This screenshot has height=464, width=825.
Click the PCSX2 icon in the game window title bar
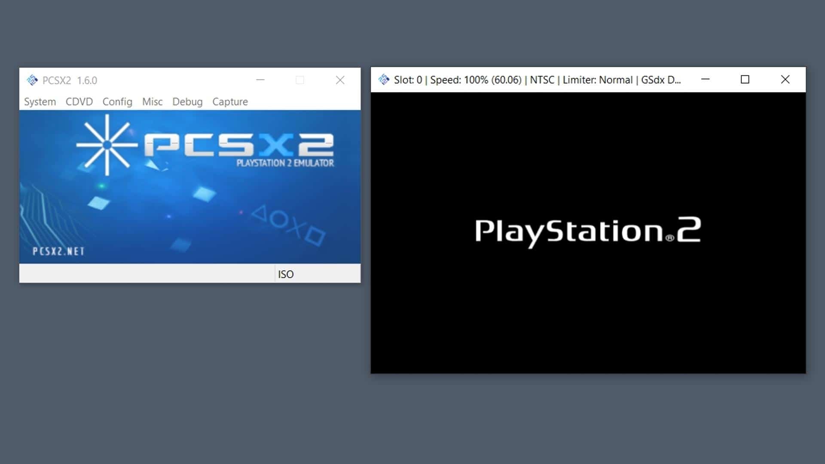384,79
